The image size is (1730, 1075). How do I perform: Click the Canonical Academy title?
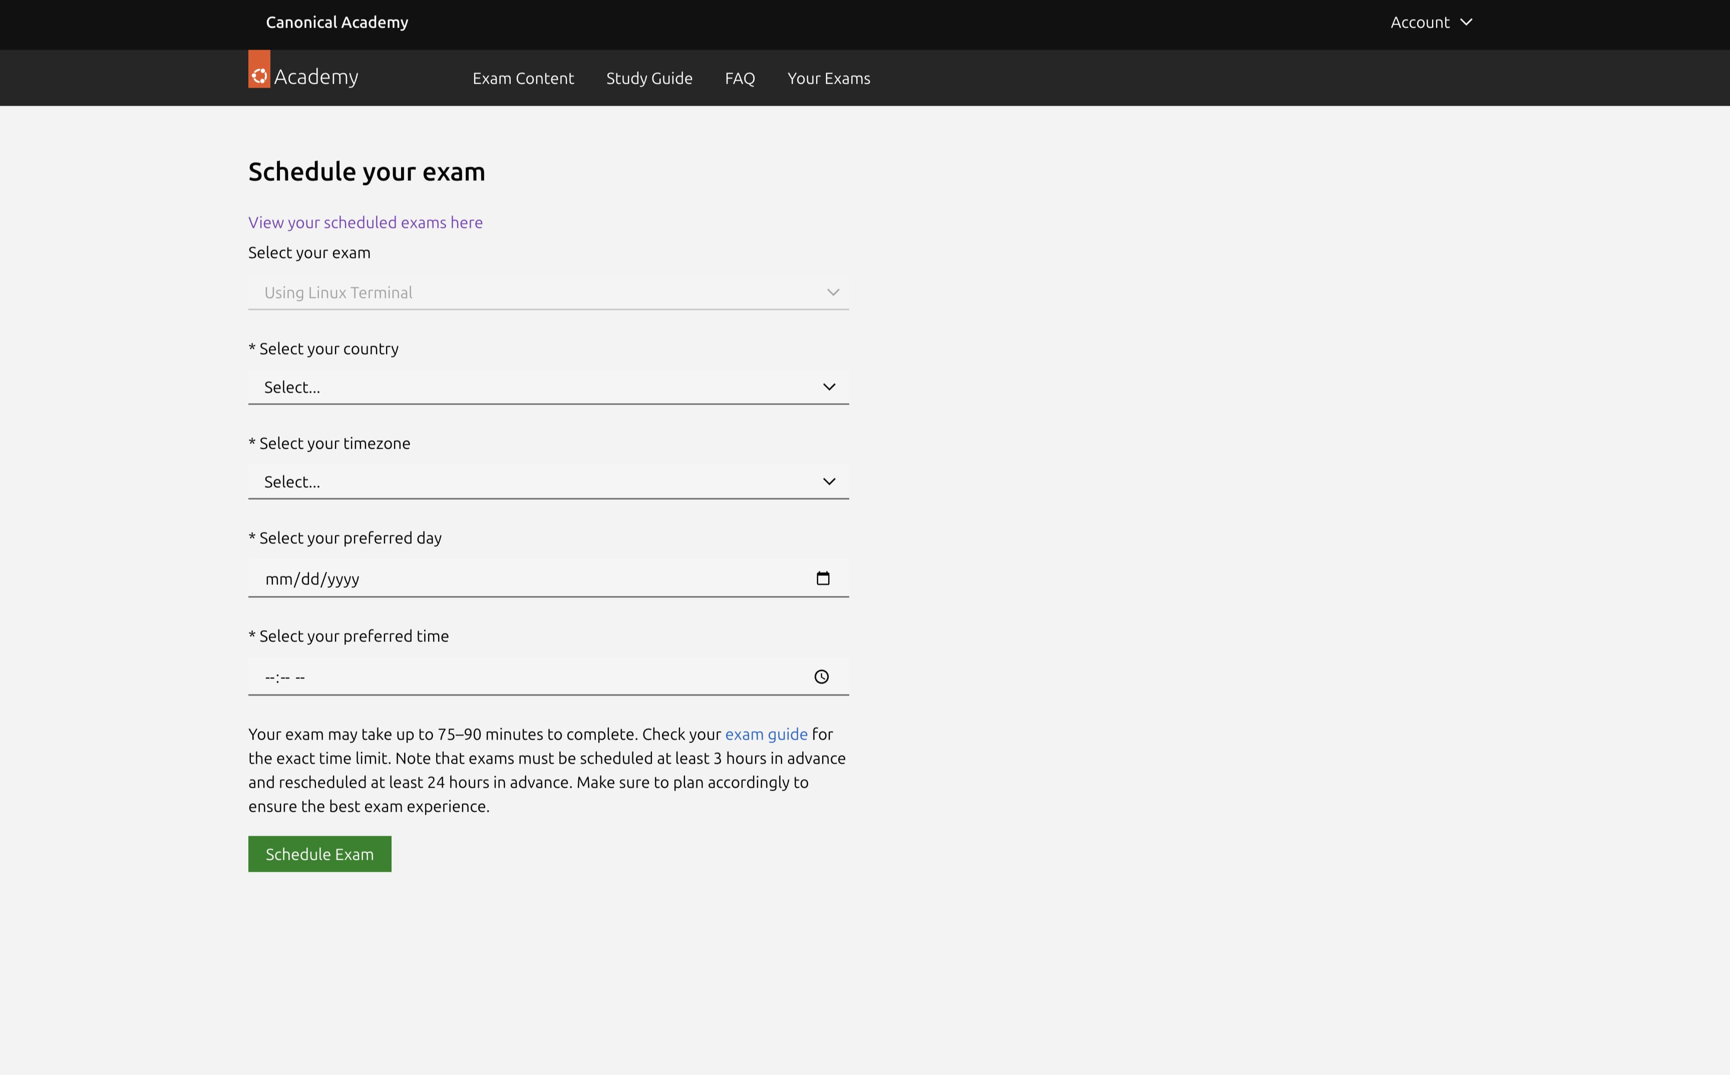pyautogui.click(x=337, y=22)
